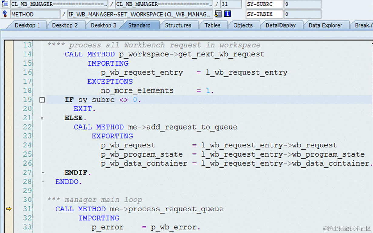Select the Standard tab
Screen dimensions: 373x233
pos(139,25)
